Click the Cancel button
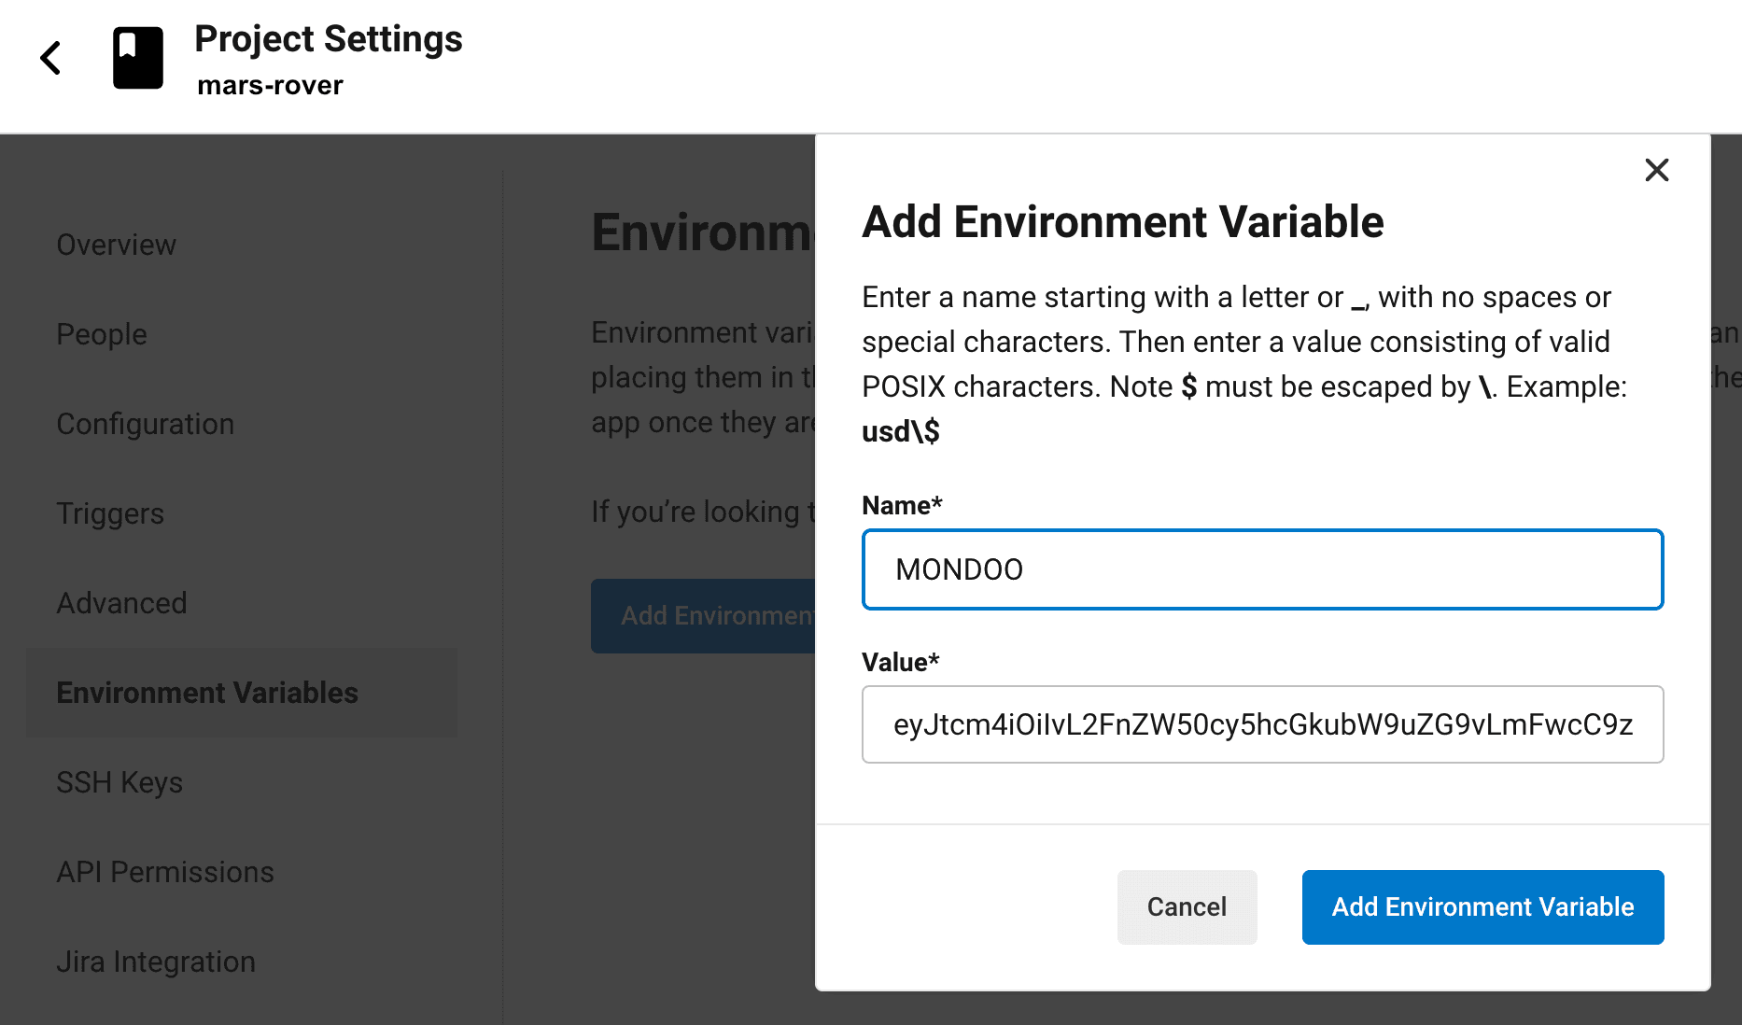 [1187, 906]
